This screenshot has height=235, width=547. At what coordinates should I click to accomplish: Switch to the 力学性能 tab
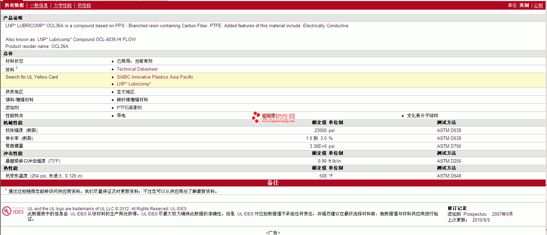(x=63, y=5)
